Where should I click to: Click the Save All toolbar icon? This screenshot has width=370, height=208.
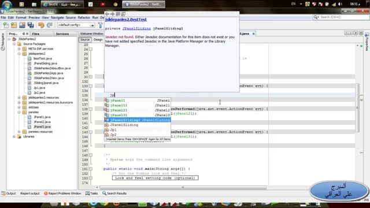click(31, 25)
